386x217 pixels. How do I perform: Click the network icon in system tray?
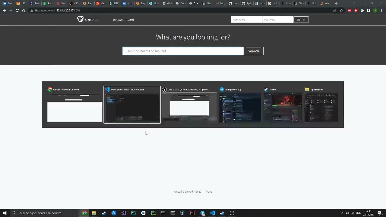(x=353, y=213)
